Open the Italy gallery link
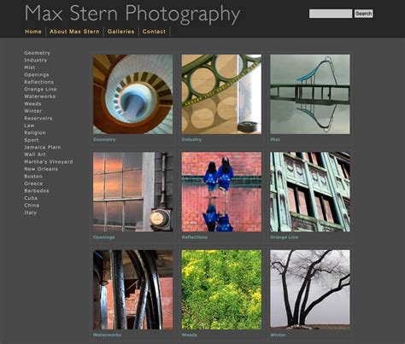 point(31,213)
